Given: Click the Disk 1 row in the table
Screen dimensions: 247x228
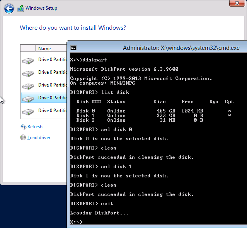Looking at the screenshot, I should coord(154,116).
